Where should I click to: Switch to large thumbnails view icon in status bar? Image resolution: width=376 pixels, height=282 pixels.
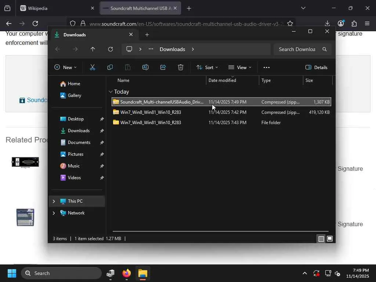[x=330, y=239]
